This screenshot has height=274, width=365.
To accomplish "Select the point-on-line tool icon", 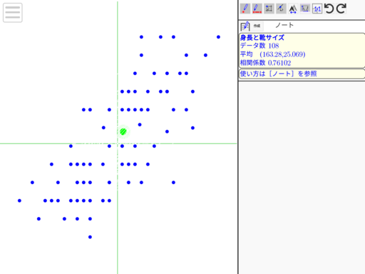I will coord(281,9).
